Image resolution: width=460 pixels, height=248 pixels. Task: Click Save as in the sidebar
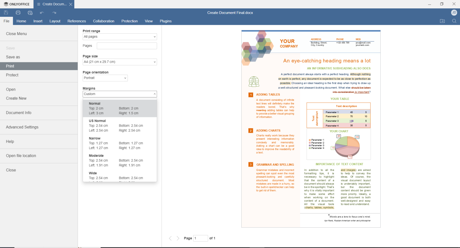pyautogui.click(x=13, y=57)
